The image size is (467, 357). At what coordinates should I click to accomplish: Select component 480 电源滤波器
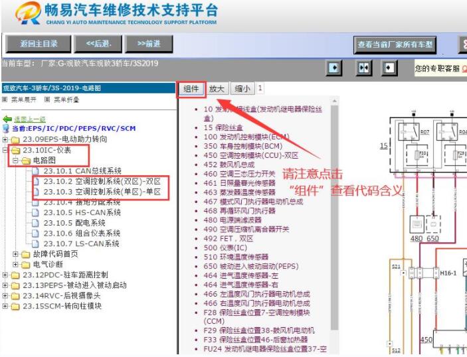(x=233, y=220)
